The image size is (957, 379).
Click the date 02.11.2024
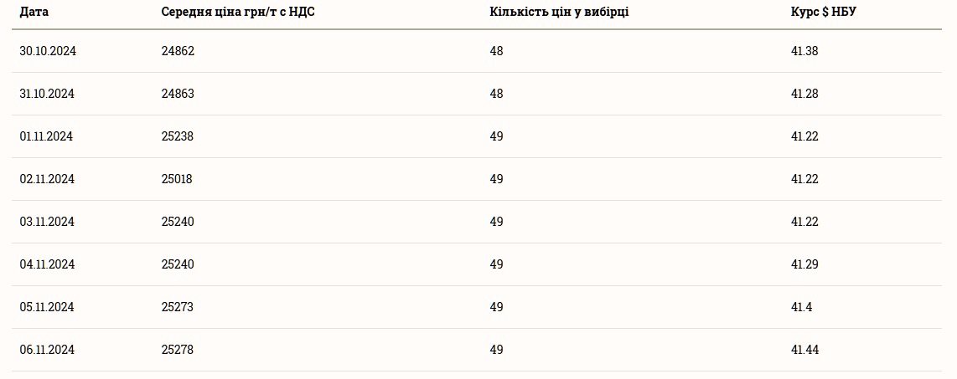(47, 179)
